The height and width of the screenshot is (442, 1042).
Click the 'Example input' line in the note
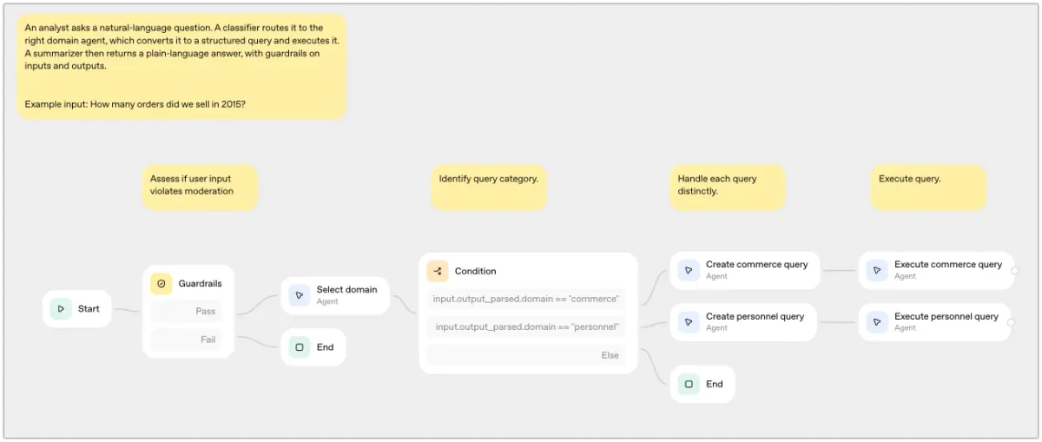click(x=135, y=104)
